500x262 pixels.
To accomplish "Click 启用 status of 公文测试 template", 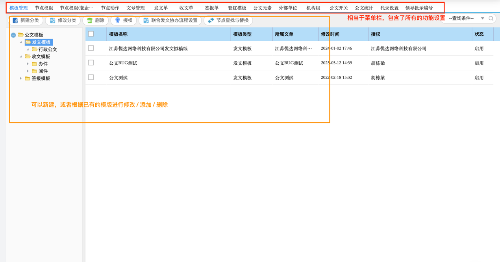I will click(479, 77).
